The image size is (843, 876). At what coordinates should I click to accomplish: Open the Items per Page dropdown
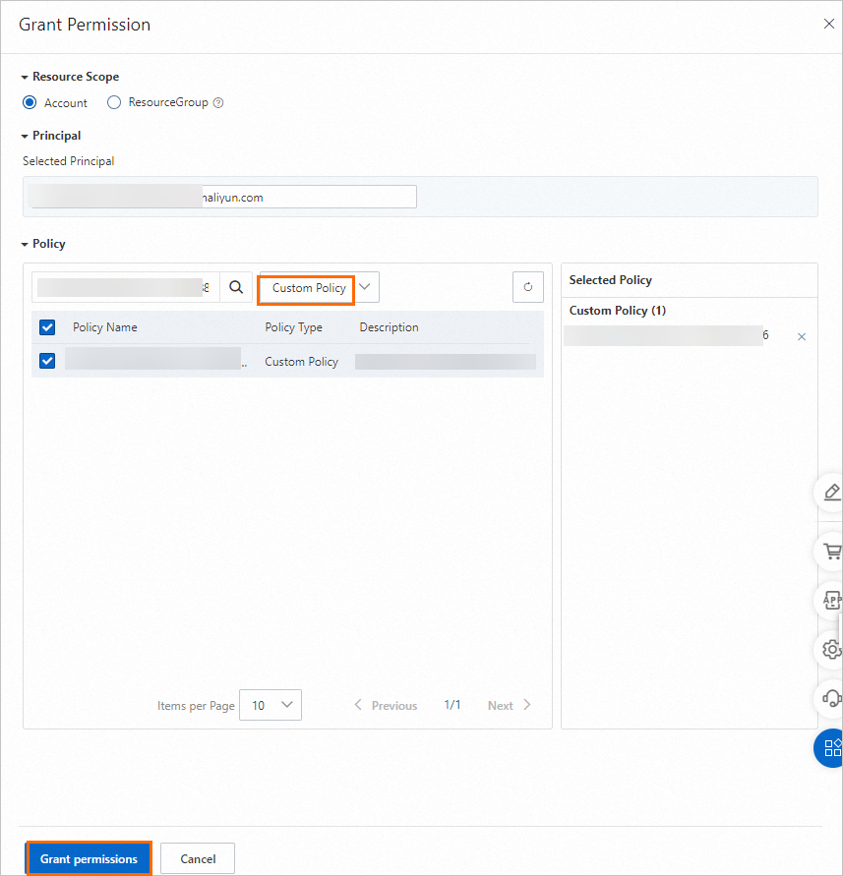[x=271, y=705]
